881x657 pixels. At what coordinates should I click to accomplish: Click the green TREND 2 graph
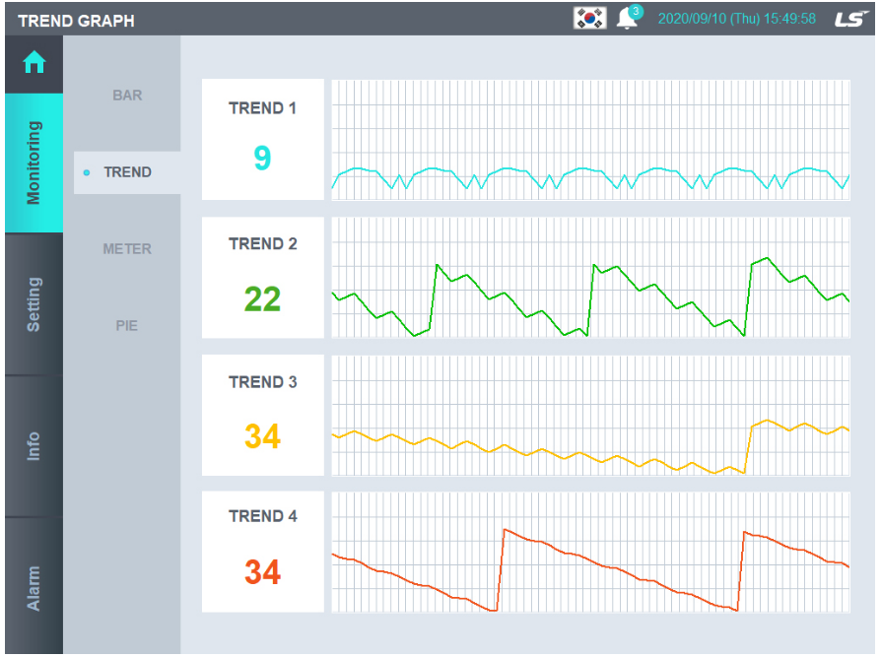[590, 278]
